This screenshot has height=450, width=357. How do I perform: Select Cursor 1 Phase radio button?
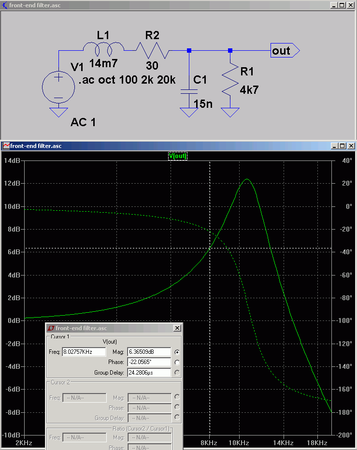tap(177, 362)
